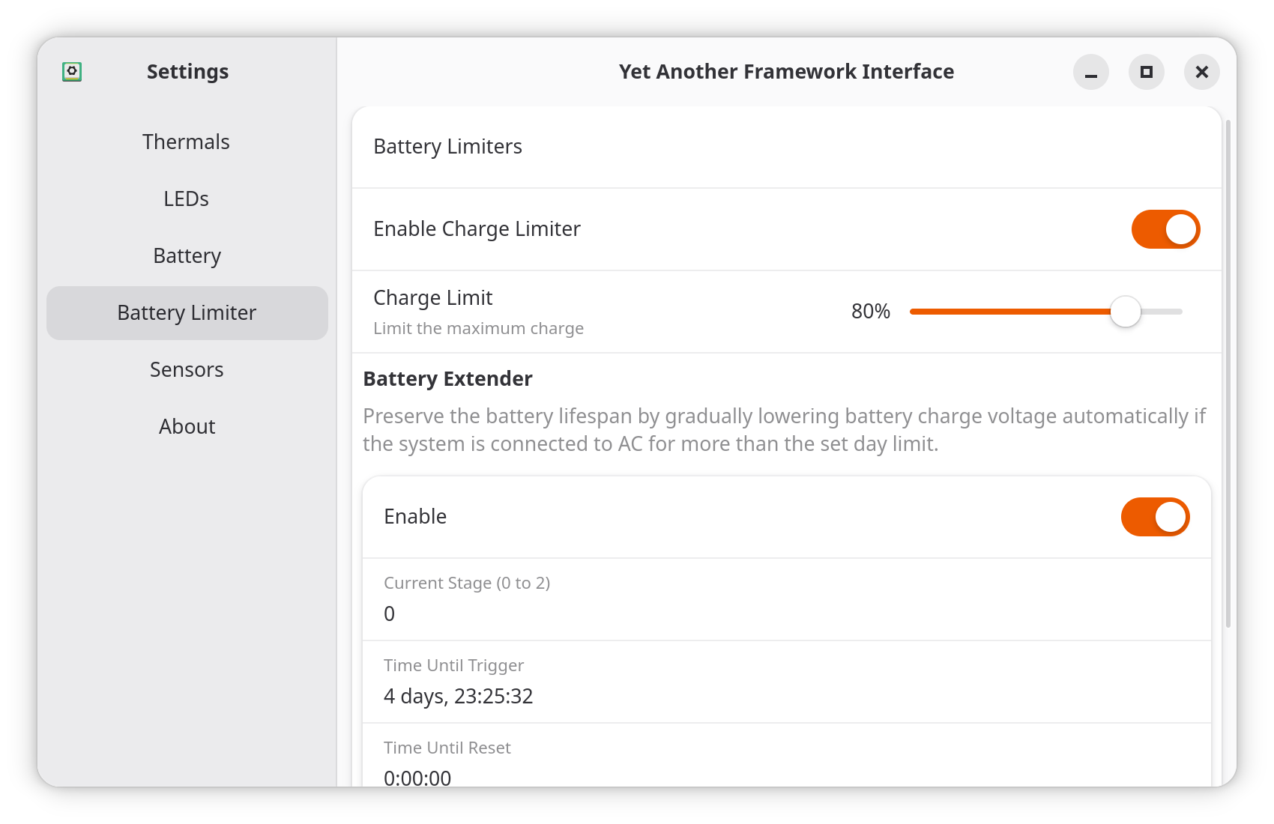The image size is (1274, 824).
Task: Click the application logo icon in the sidebar
Action: 72,71
